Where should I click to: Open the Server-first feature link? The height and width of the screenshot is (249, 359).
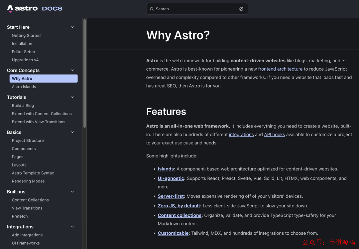click(x=171, y=196)
